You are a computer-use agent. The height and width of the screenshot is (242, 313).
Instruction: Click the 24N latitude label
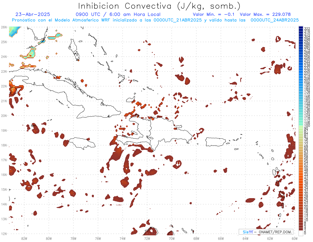4,57
